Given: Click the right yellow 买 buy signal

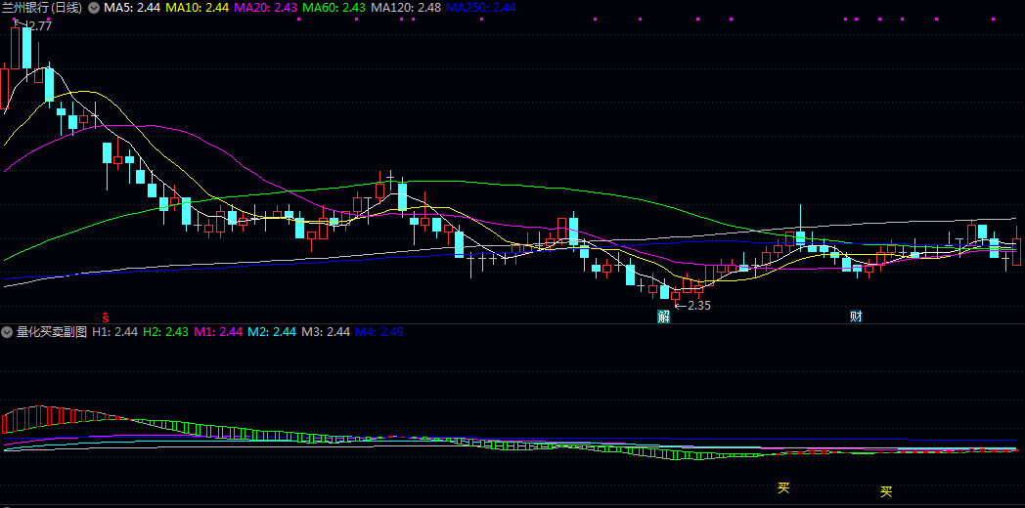Looking at the screenshot, I should 886,491.
